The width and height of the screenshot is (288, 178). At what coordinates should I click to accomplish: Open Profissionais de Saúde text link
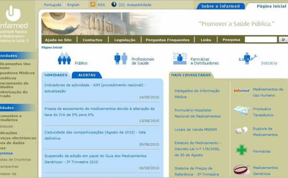pos(143,61)
